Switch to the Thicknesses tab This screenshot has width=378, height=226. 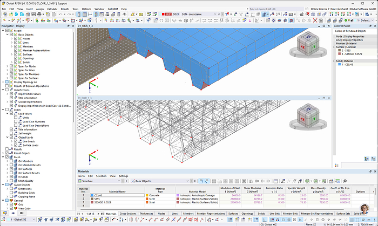point(146,214)
